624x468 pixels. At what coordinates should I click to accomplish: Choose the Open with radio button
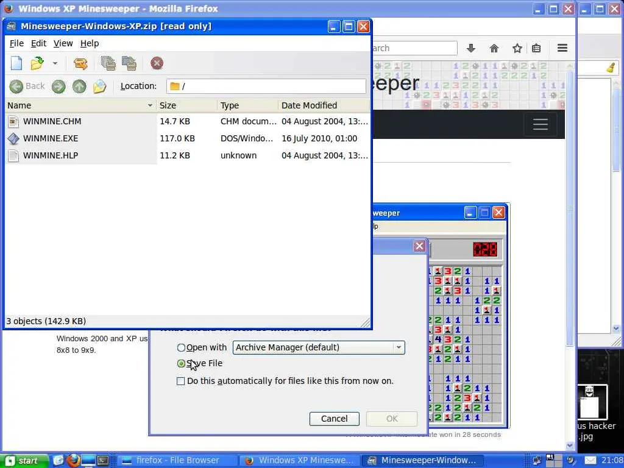click(x=181, y=348)
